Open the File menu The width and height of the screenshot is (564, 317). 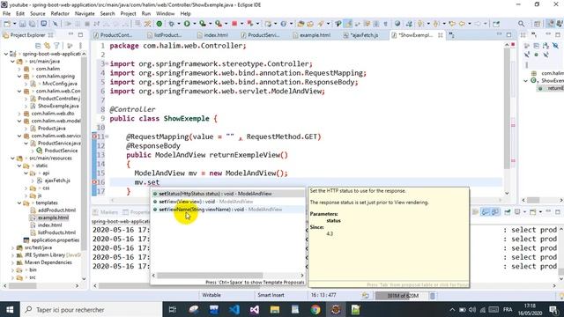6,14
